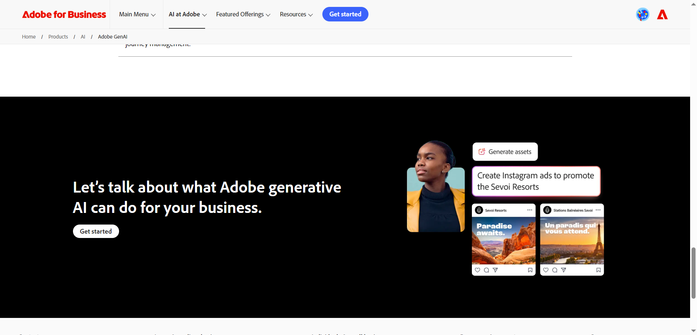Image resolution: width=697 pixels, height=335 pixels.
Task: Expand the AI at Adobe menu
Action: [x=187, y=15]
